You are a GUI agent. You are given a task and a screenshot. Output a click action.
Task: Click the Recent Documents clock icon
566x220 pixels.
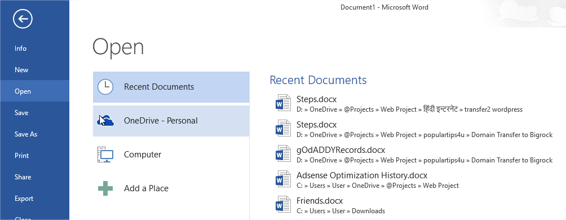point(105,87)
